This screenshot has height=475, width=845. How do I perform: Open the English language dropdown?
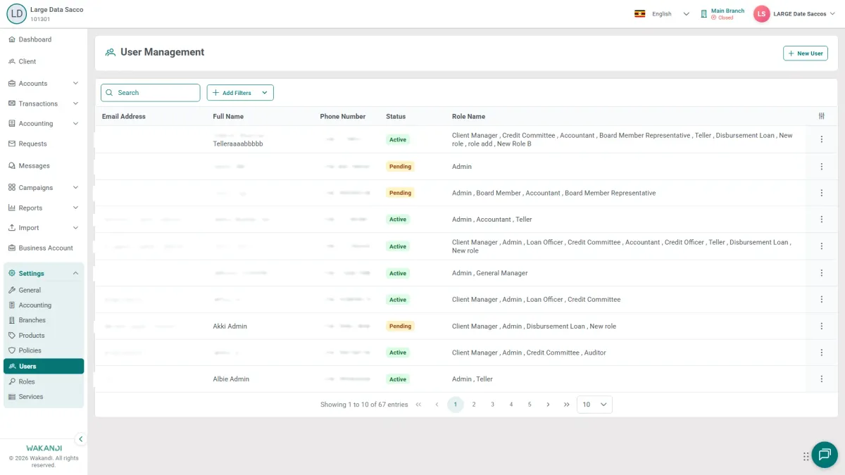click(x=670, y=14)
